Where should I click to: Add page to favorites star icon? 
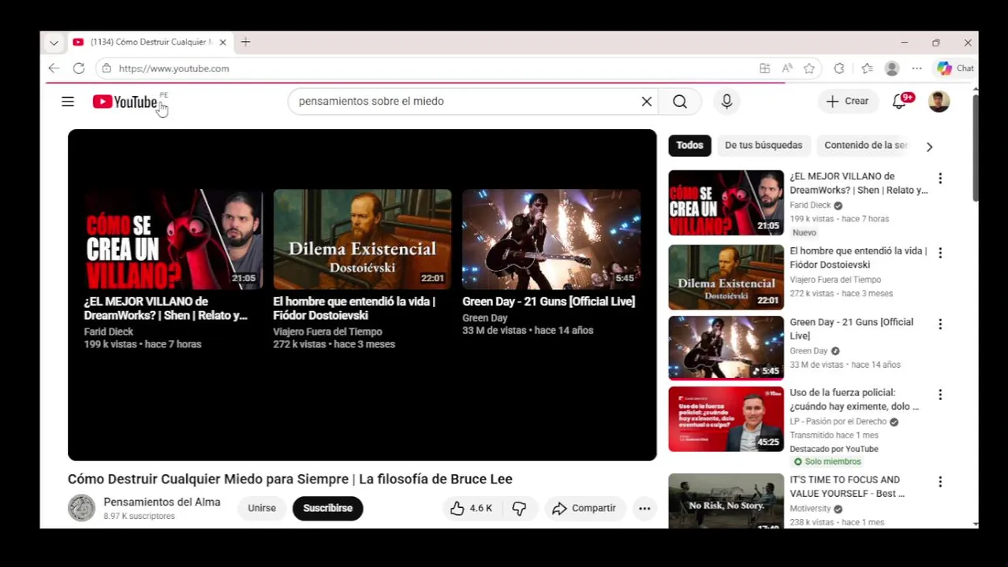point(809,69)
